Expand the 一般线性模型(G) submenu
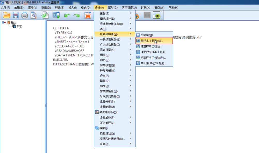 point(115,39)
